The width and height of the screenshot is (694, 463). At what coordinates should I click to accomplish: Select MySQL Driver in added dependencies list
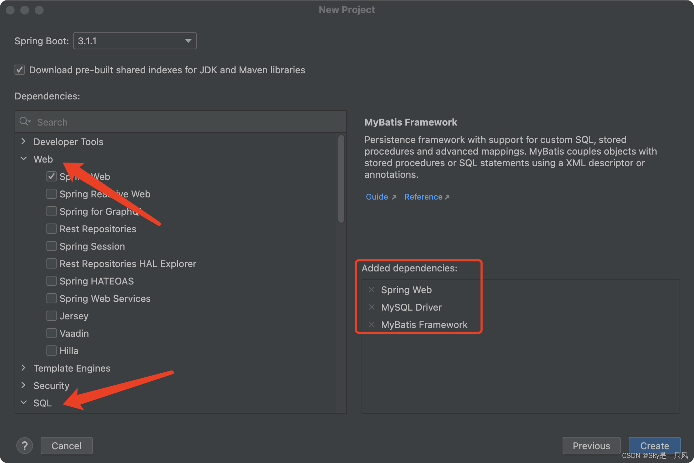pos(411,307)
